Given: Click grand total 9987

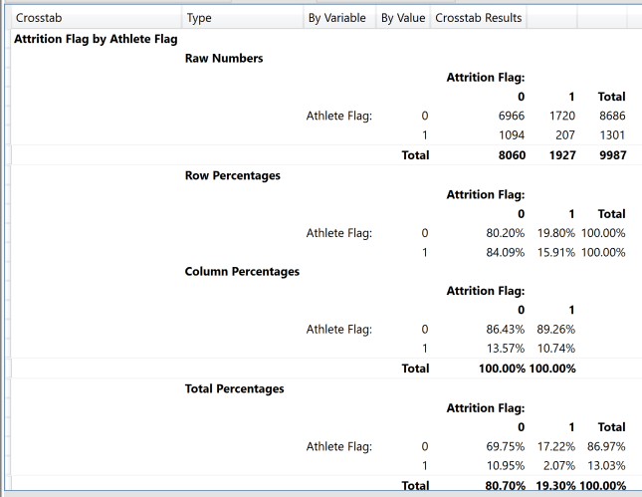Looking at the screenshot, I should pyautogui.click(x=613, y=155).
